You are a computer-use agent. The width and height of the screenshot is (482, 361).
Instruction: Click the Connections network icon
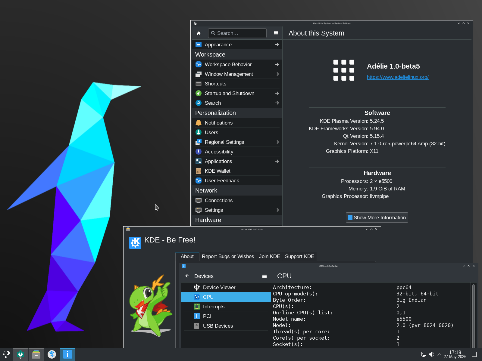tap(199, 200)
